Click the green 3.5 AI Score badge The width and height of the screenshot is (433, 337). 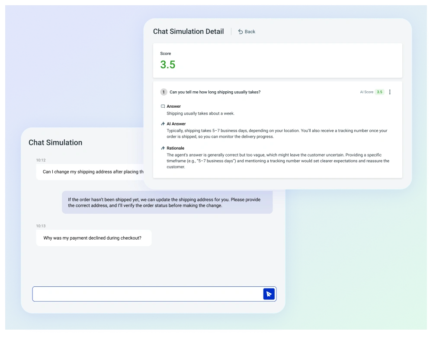click(x=379, y=92)
